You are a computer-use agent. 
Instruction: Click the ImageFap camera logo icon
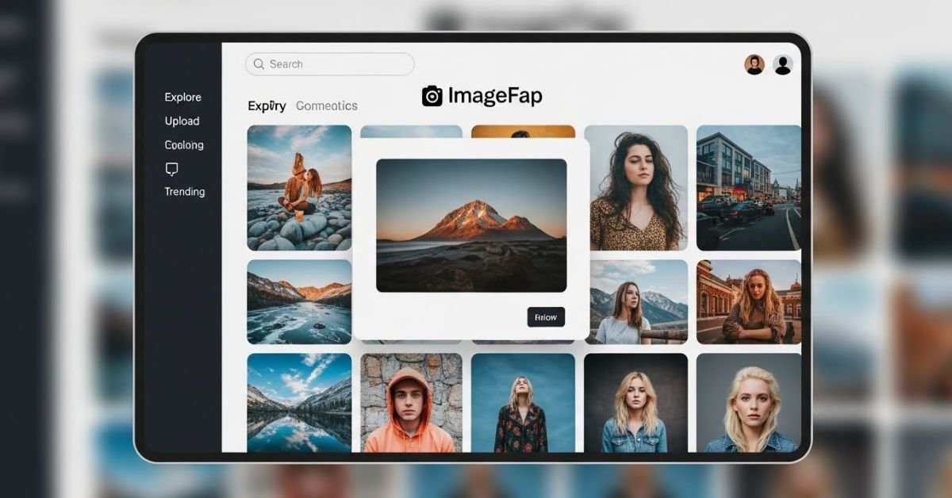tap(431, 95)
